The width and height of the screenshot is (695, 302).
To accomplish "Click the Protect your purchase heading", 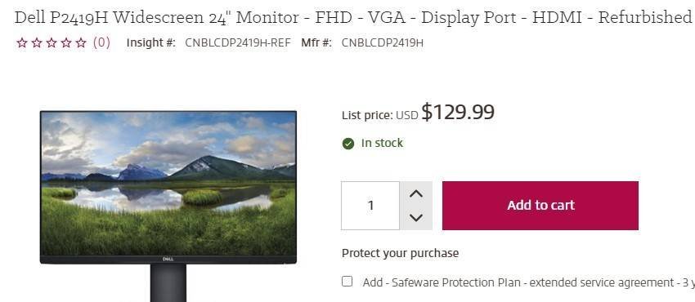I will 401,253.
